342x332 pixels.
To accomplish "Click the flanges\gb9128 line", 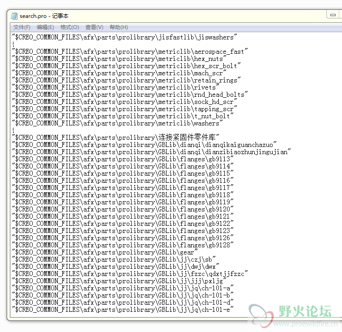I will (x=123, y=245).
